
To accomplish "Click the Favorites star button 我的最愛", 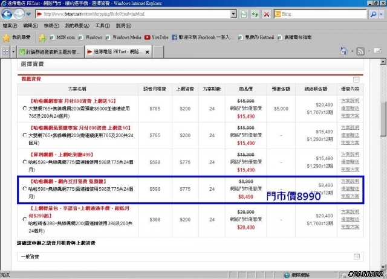I will pyautogui.click(x=16, y=37).
